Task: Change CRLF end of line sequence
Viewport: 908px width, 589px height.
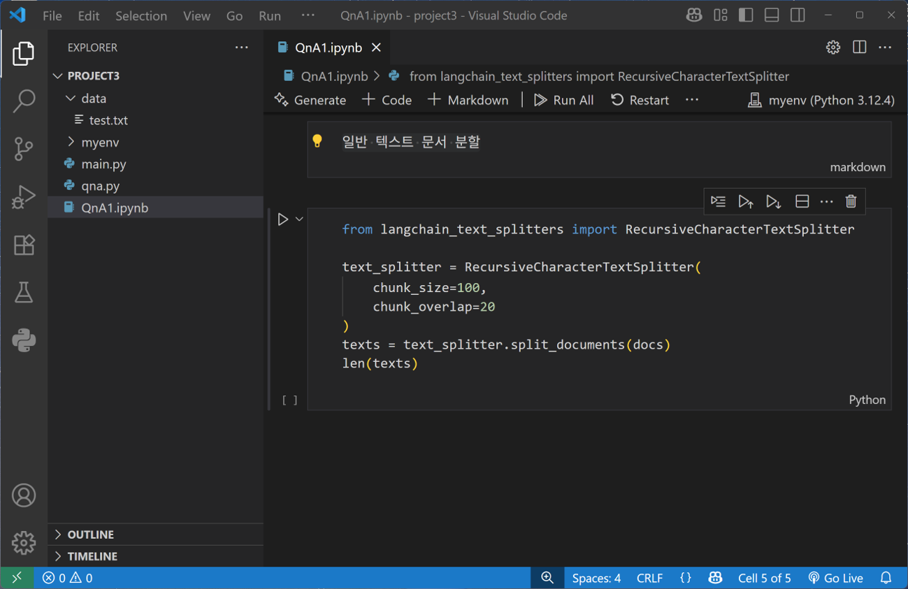Action: click(649, 578)
